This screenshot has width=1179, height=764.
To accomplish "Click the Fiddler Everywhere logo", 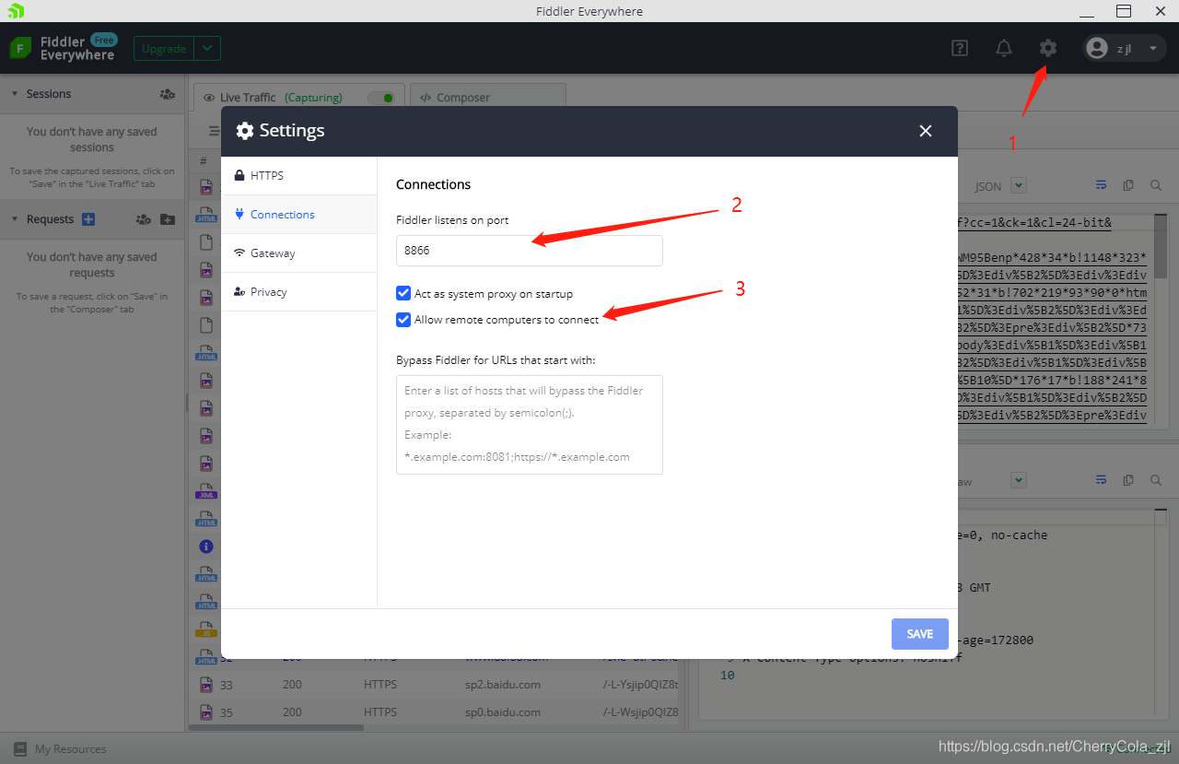I will pyautogui.click(x=63, y=48).
